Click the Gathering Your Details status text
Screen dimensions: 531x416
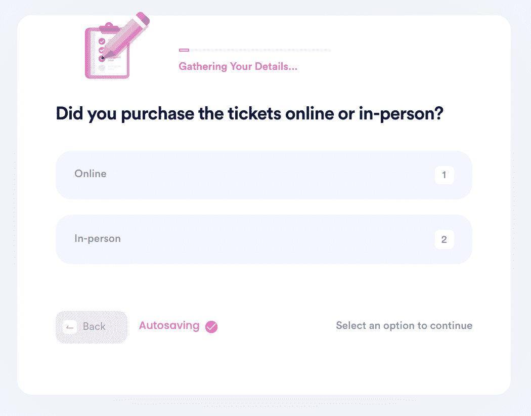coord(238,66)
